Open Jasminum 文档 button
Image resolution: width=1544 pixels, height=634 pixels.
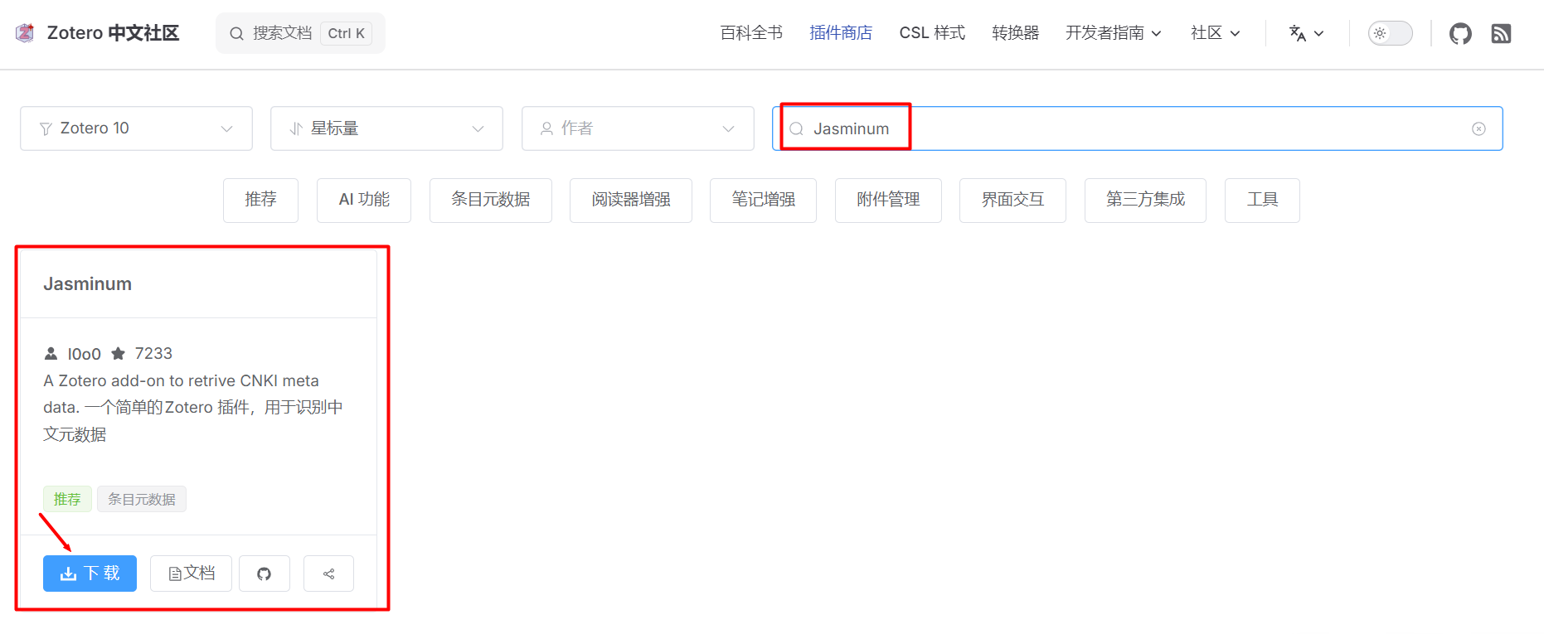(191, 574)
